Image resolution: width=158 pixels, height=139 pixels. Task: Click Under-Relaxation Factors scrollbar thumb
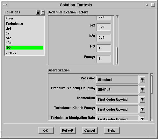coord(117,55)
